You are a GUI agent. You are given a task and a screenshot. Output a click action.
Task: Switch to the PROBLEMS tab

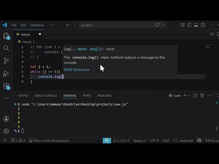pos(104,96)
